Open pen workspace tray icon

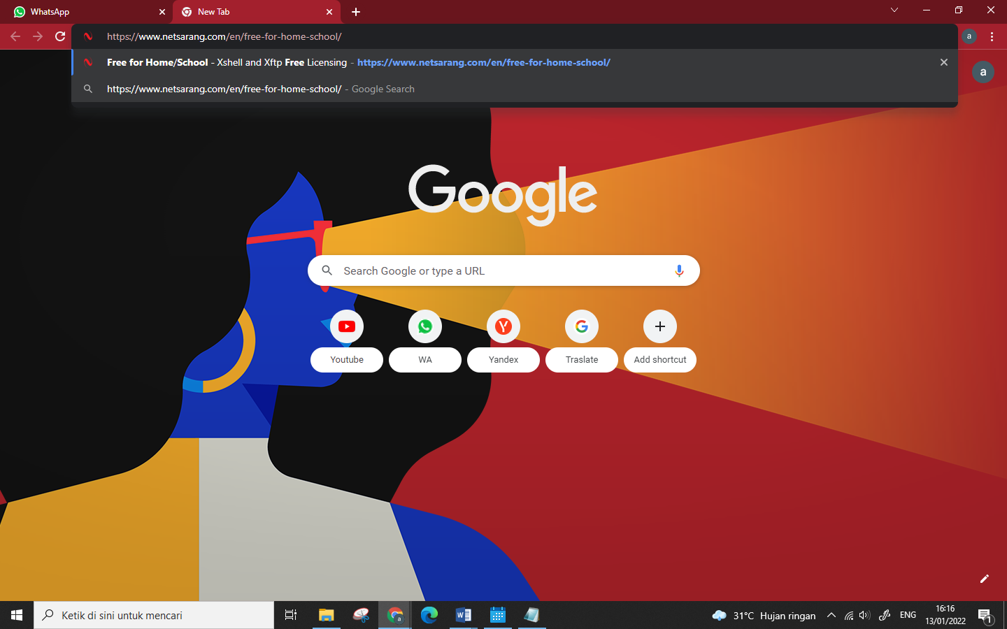(x=885, y=615)
